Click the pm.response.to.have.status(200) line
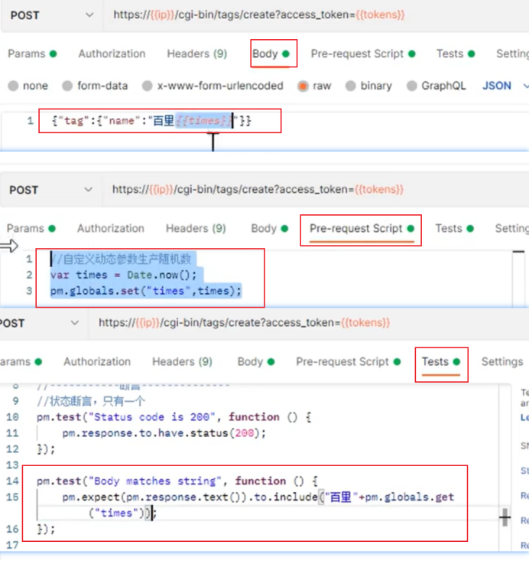Viewport: 529px width, 561px height. [x=164, y=433]
